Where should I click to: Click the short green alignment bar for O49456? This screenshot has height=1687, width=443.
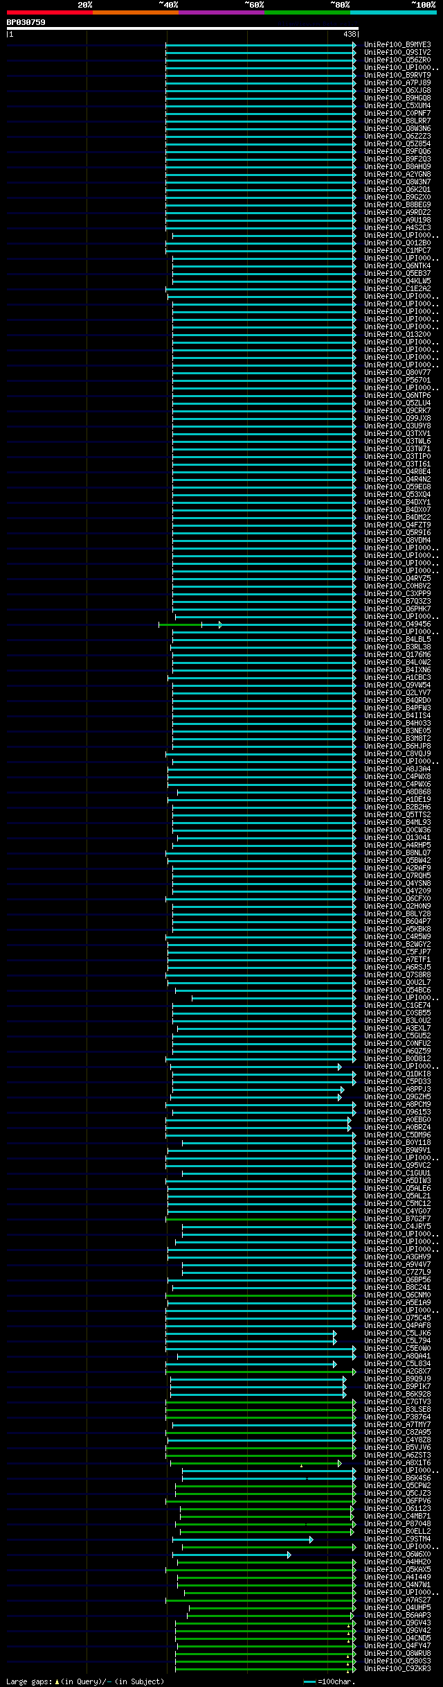pyautogui.click(x=180, y=624)
